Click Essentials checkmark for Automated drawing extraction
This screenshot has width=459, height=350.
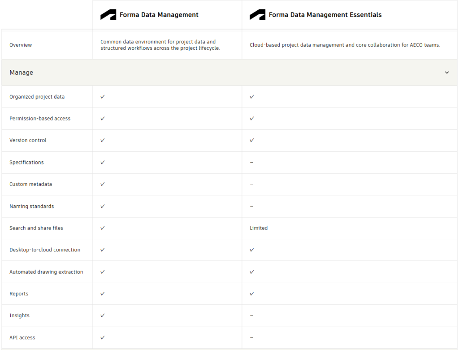point(252,272)
